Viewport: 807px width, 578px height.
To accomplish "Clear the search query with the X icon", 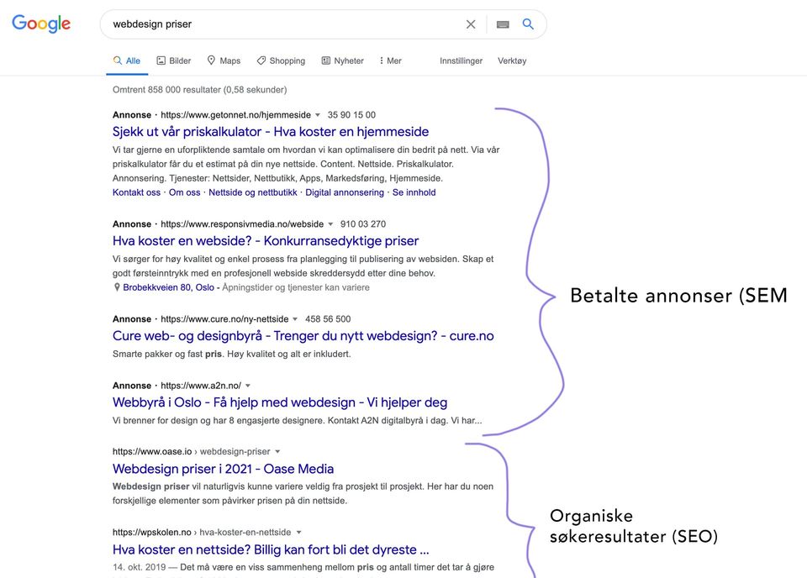I will pyautogui.click(x=471, y=24).
